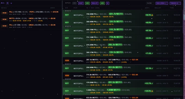Click the ~$27.0K total in REM row
185x99 pixels.
pos(134,60)
